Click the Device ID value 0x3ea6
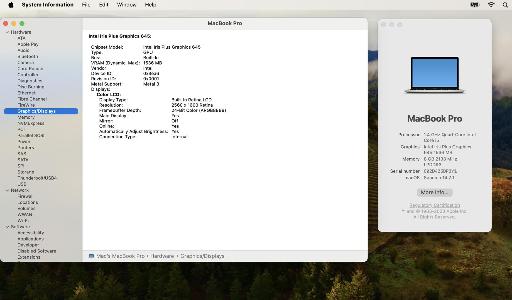Image resolution: width=512 pixels, height=300 pixels. click(x=151, y=74)
